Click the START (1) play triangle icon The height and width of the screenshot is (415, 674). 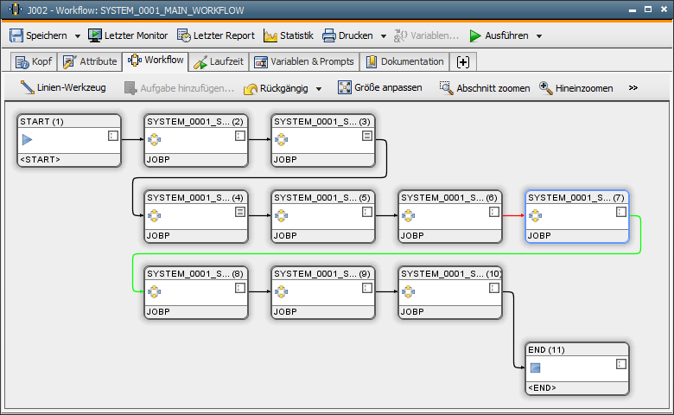(x=27, y=140)
